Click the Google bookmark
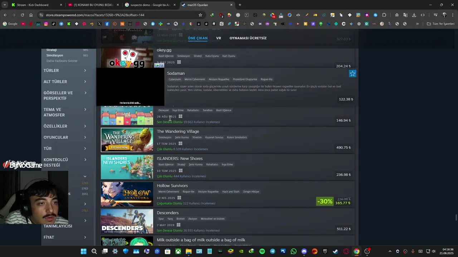The height and width of the screenshot is (257, 458). coord(10,24)
